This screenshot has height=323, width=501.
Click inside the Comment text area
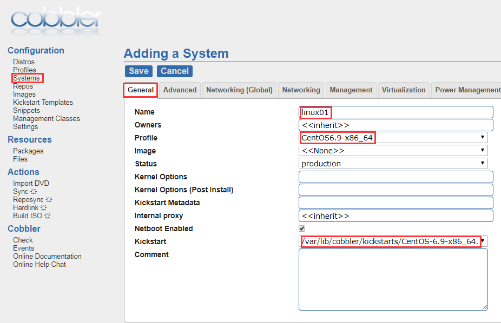tap(393, 279)
